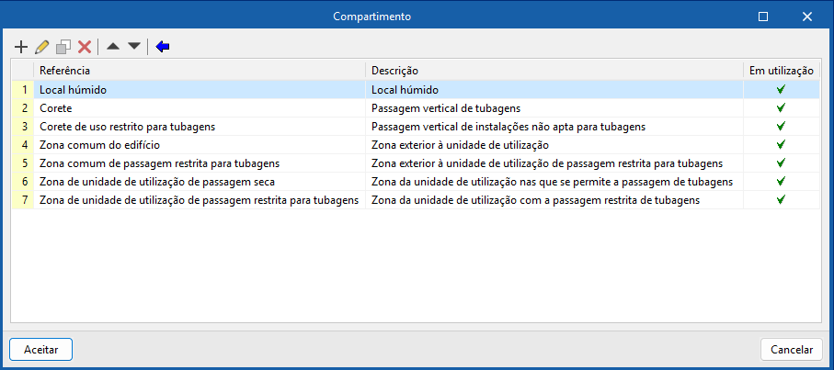Click the copy/duplicate icon in the toolbar

(x=63, y=46)
